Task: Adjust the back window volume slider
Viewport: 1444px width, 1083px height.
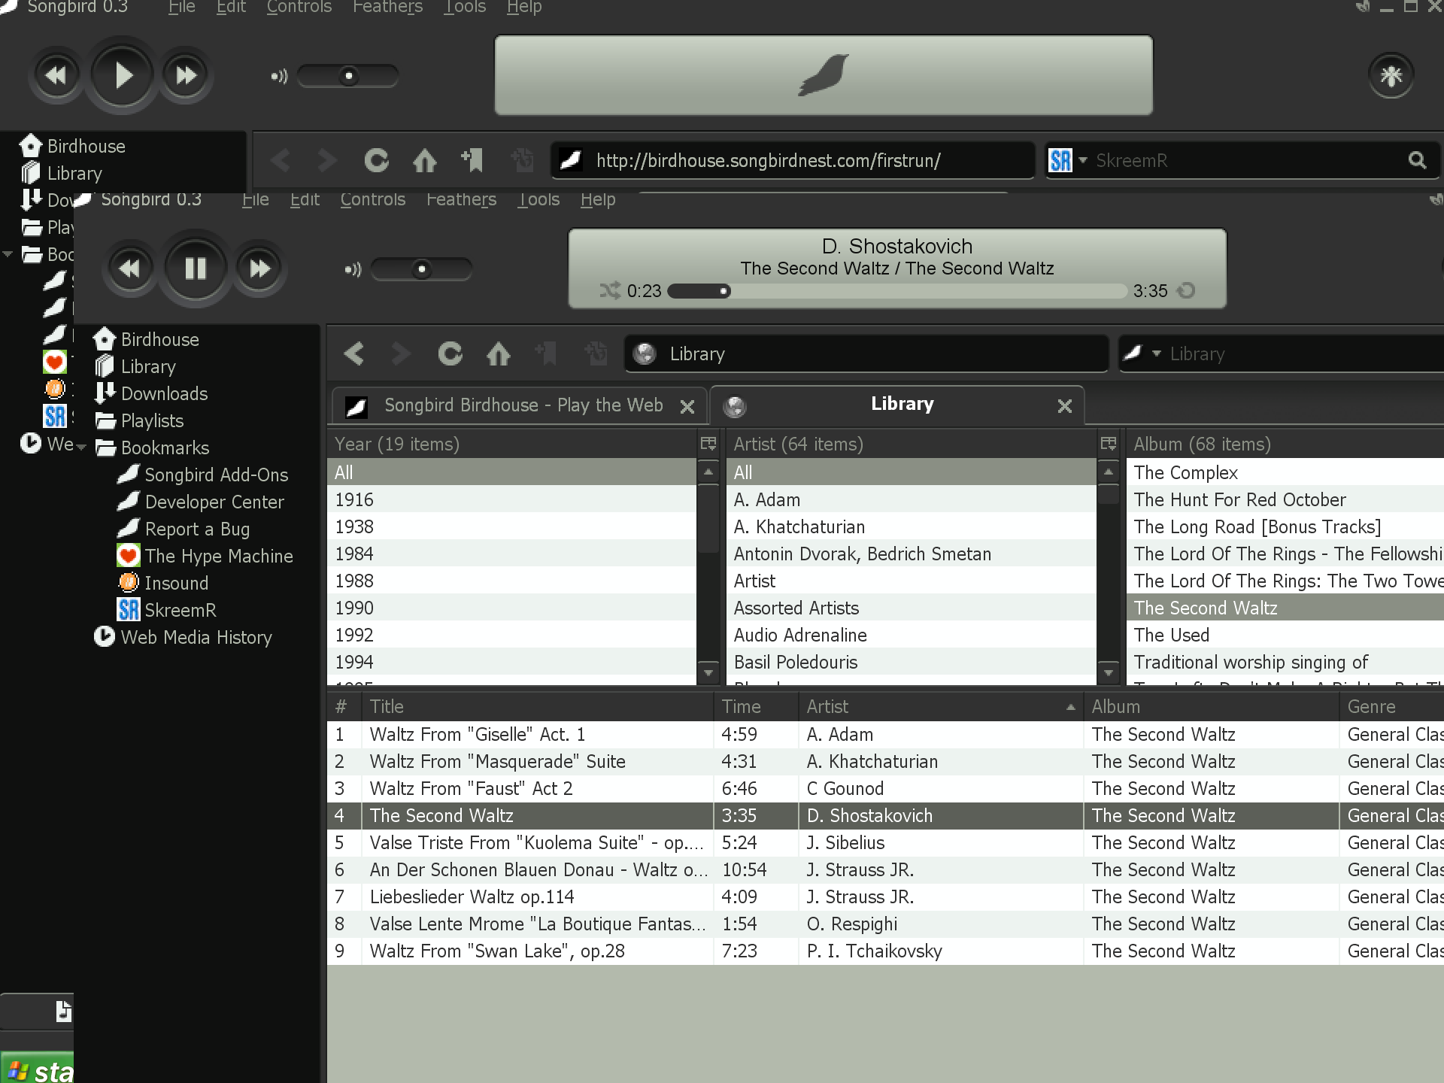Action: click(x=348, y=76)
